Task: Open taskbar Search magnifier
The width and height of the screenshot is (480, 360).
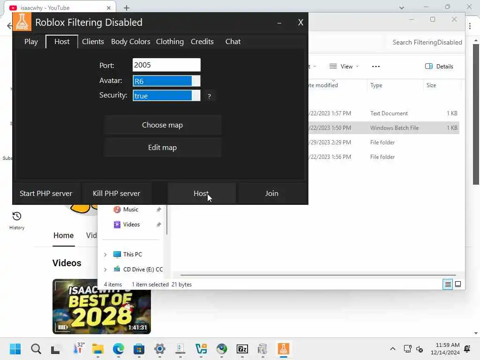Action: pyautogui.click(x=36, y=349)
